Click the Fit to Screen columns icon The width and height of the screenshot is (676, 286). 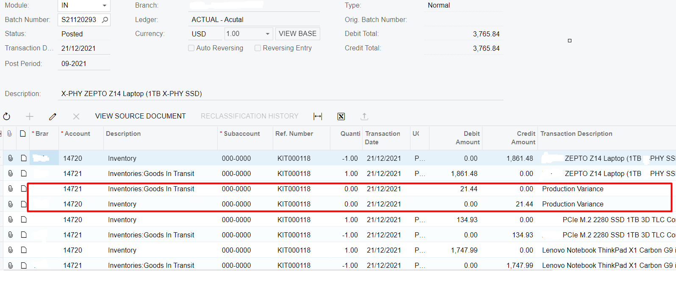tap(318, 116)
